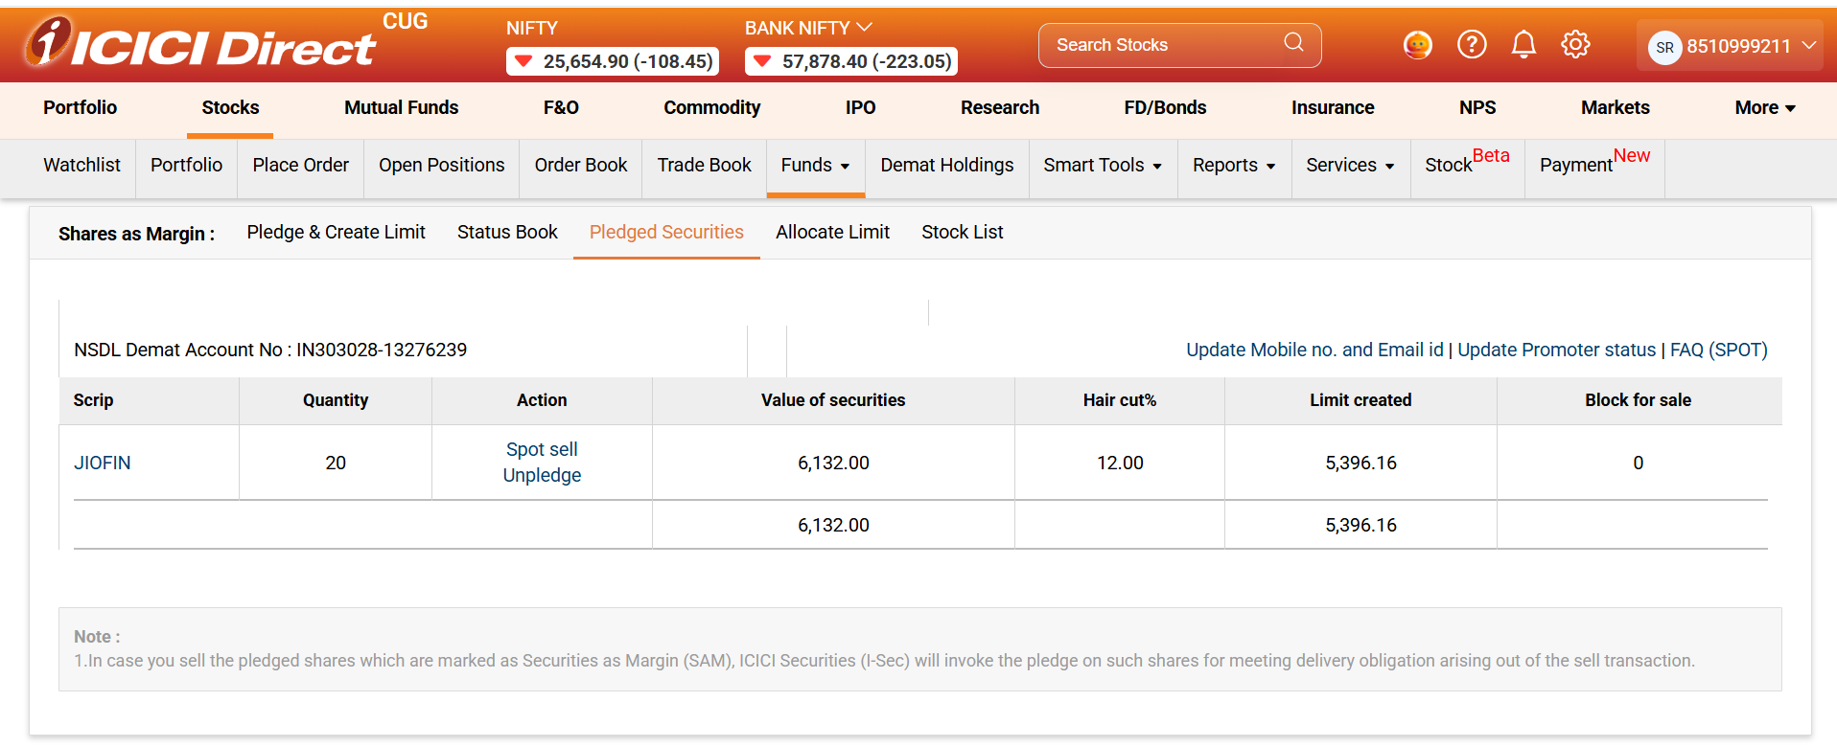This screenshot has height=747, width=1837.
Task: Open the settings gear icon
Action: (x=1575, y=45)
